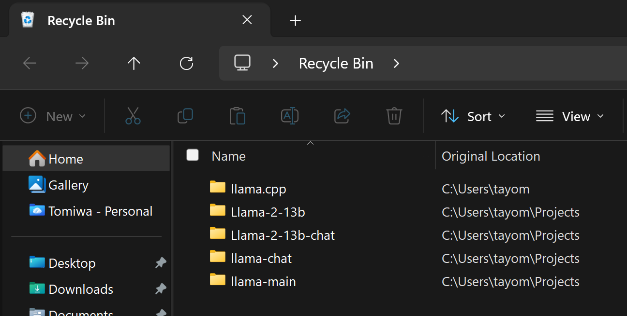
Task: Click Recycle Bin in the address bar
Action: coord(336,64)
